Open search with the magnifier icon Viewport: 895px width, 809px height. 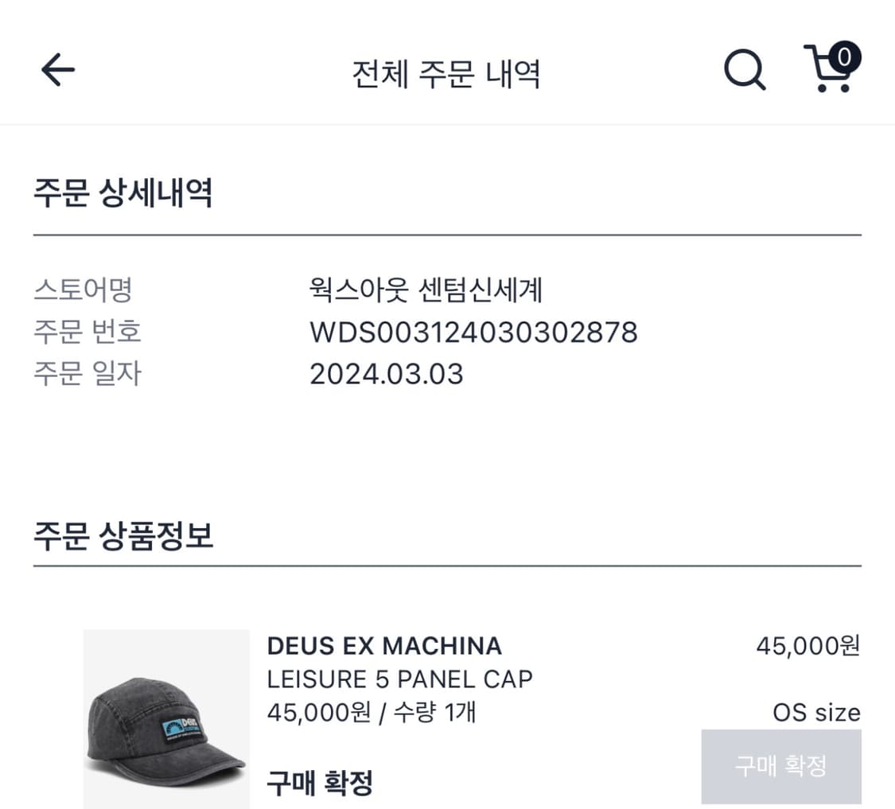[745, 70]
